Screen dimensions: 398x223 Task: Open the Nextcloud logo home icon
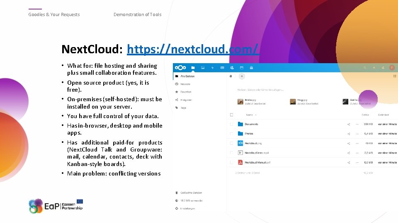(x=180, y=67)
